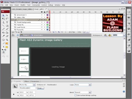
Task: Pick the Eyedropper tool
Action: pos(3,36)
